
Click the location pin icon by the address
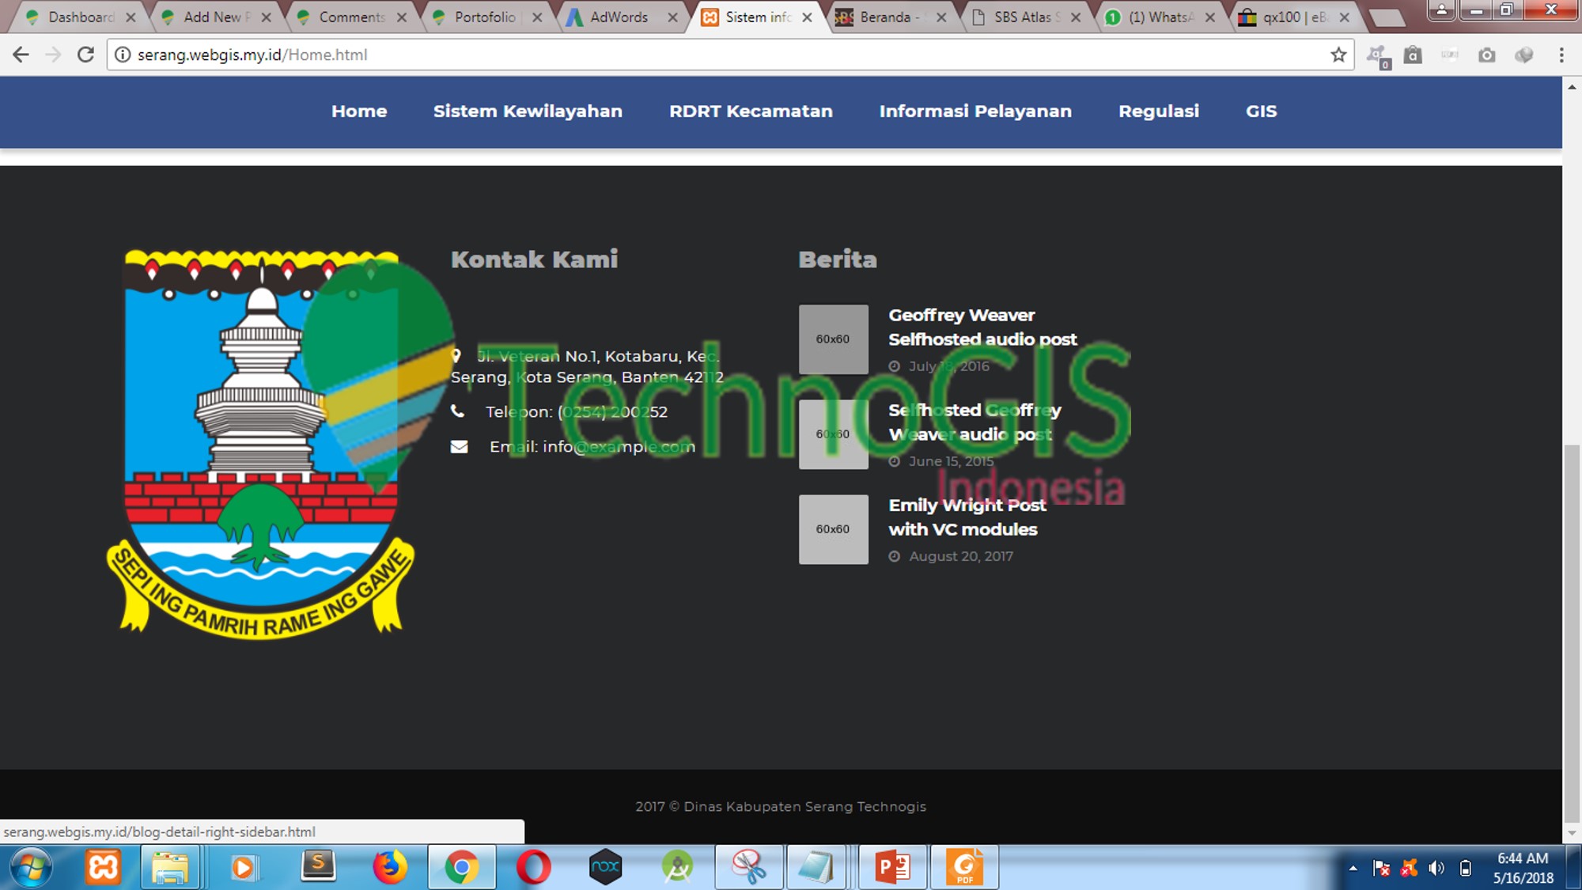click(456, 356)
